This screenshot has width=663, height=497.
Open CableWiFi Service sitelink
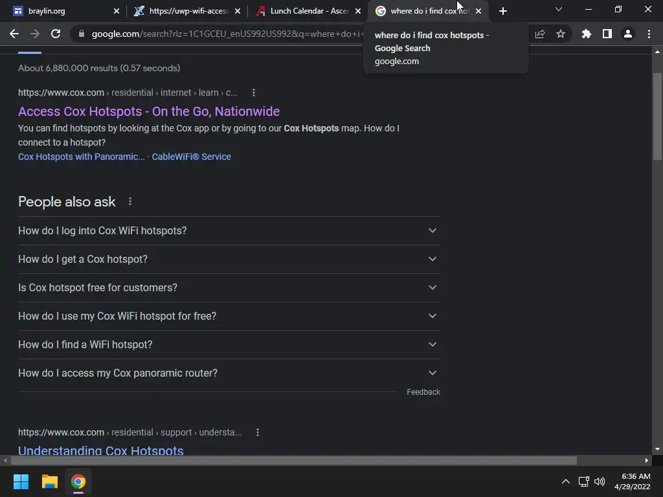191,157
